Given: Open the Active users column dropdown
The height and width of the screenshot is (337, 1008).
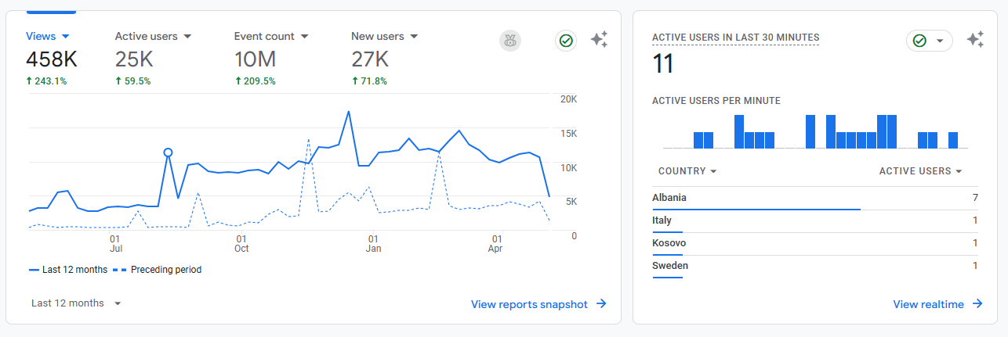Looking at the screenshot, I should (x=920, y=171).
